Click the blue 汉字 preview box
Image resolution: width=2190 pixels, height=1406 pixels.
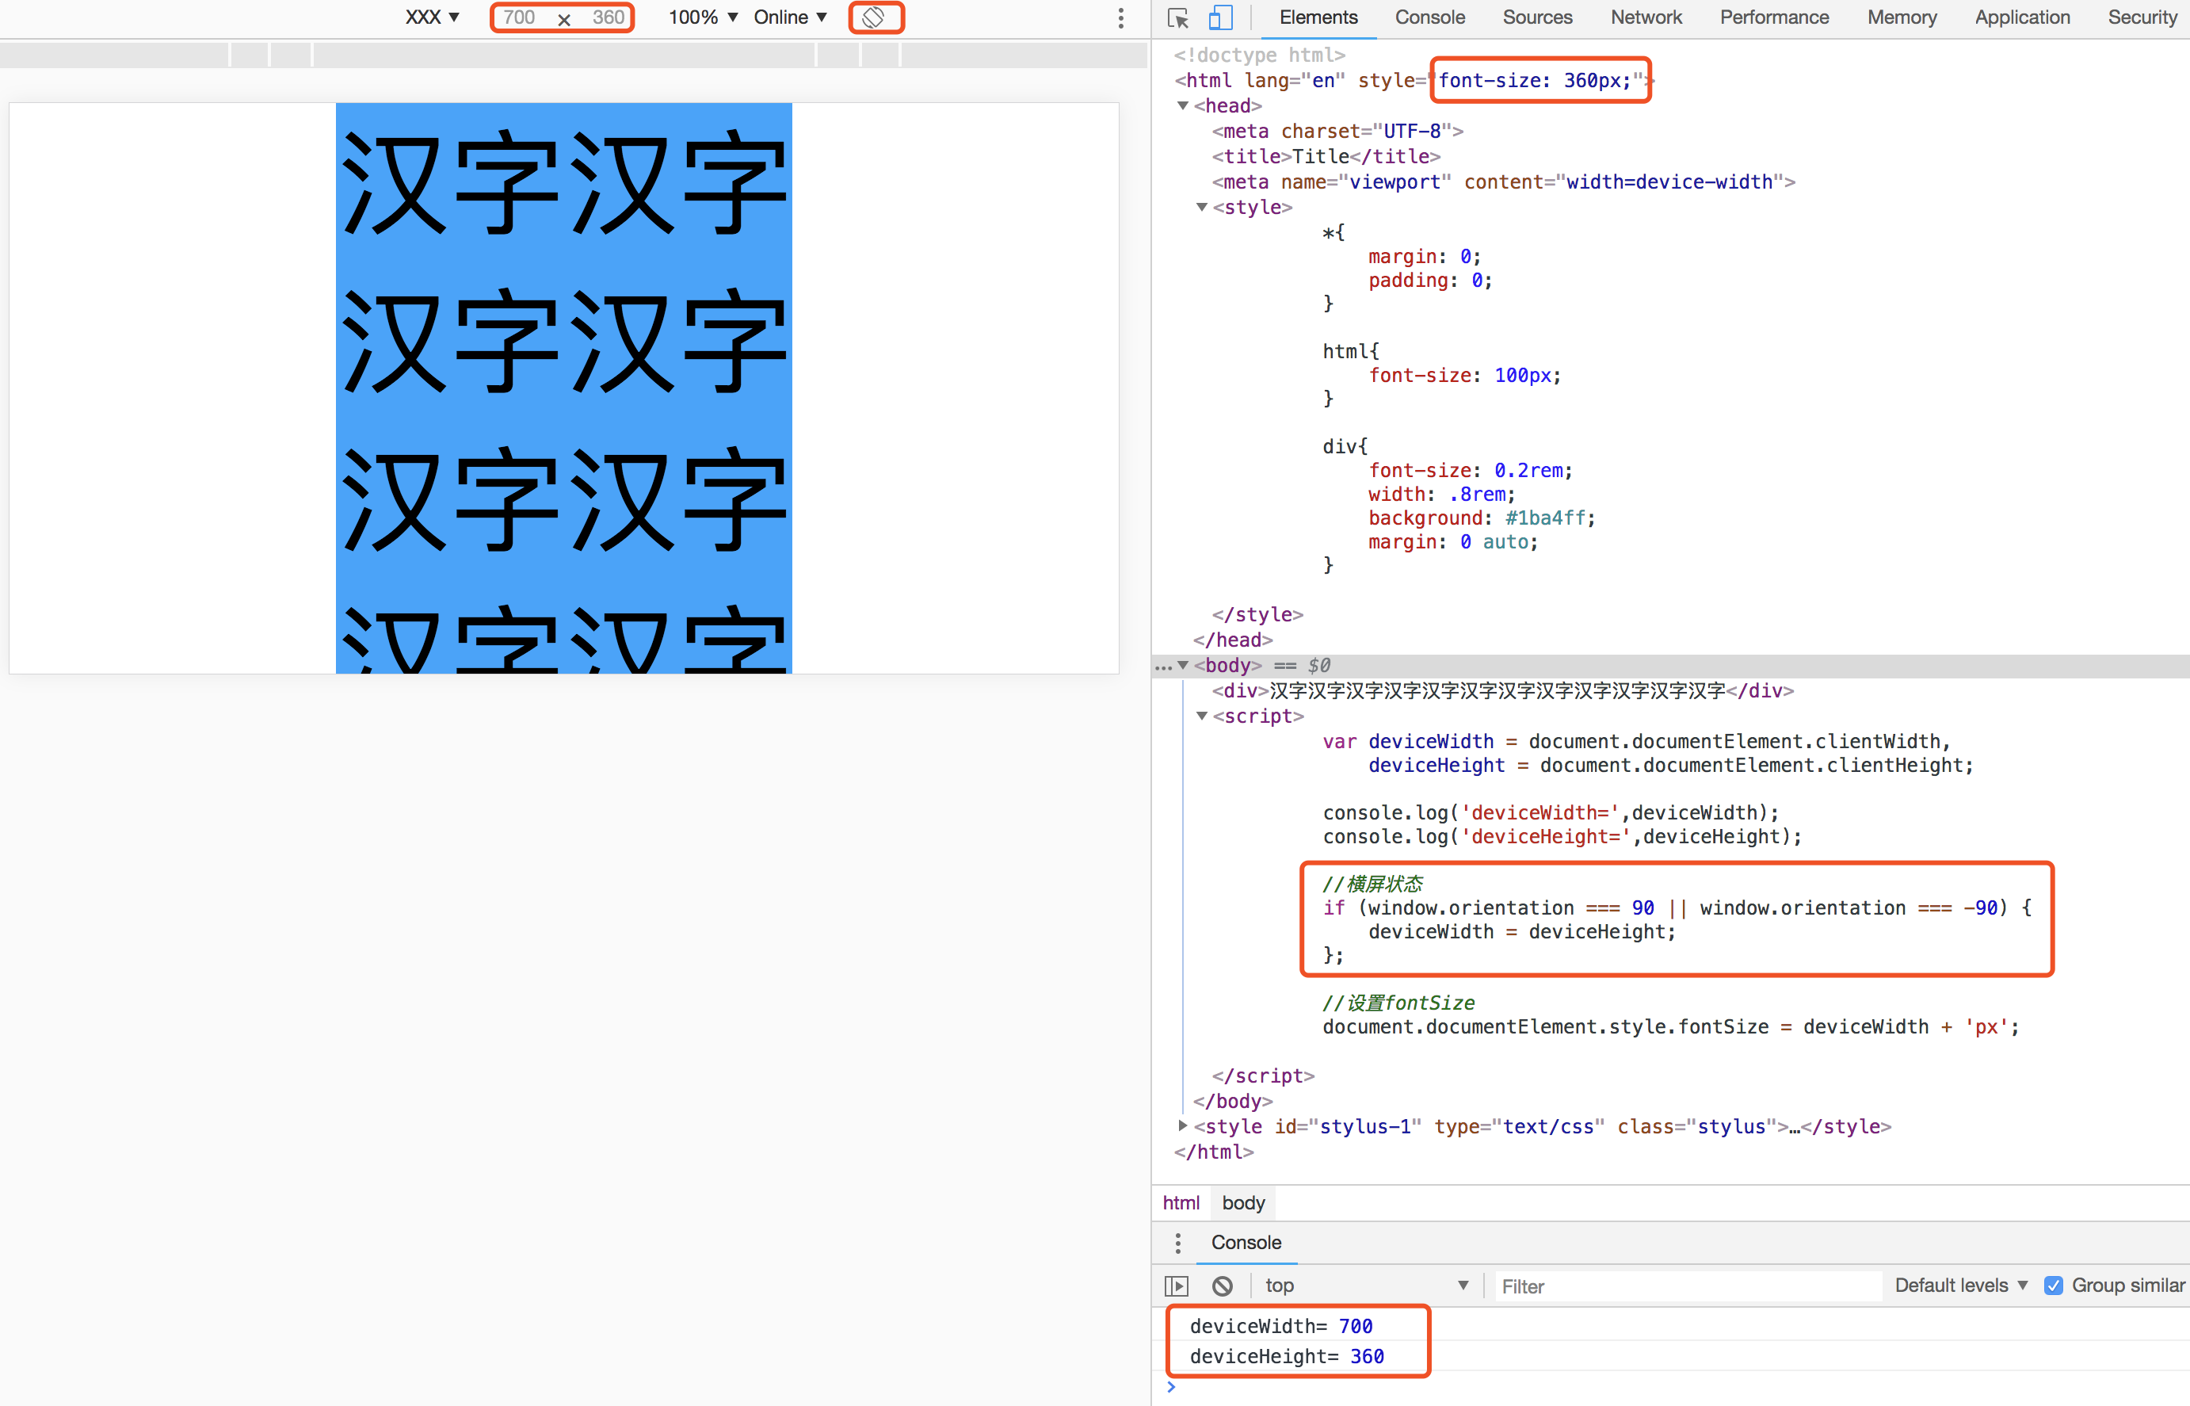[x=564, y=388]
